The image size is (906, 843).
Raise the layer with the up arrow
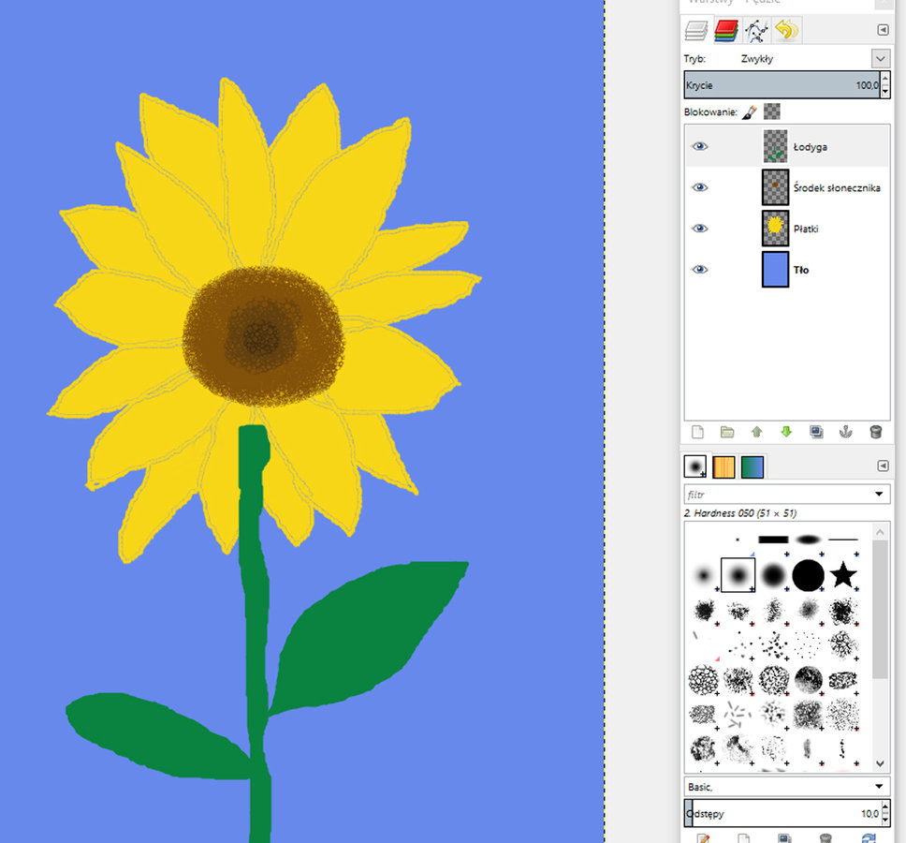pyautogui.click(x=756, y=432)
